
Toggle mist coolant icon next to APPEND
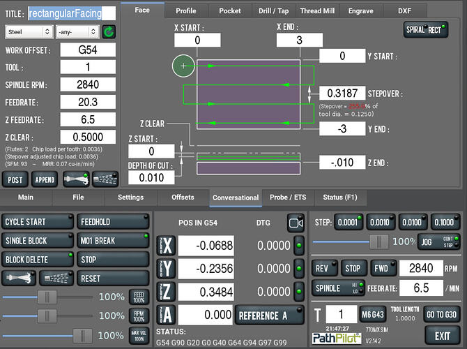(x=105, y=179)
